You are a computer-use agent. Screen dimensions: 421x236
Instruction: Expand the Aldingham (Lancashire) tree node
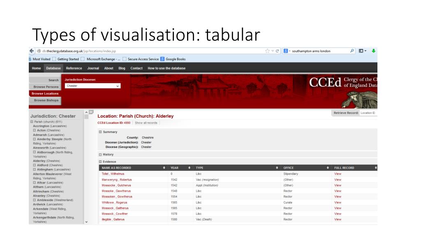35,169
